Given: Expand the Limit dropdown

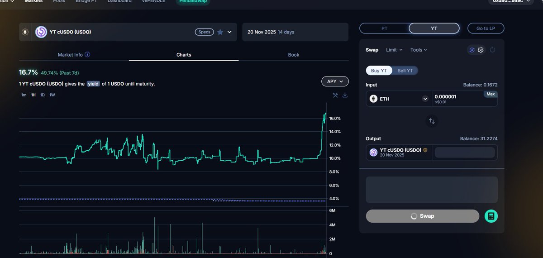Looking at the screenshot, I should 394,50.
